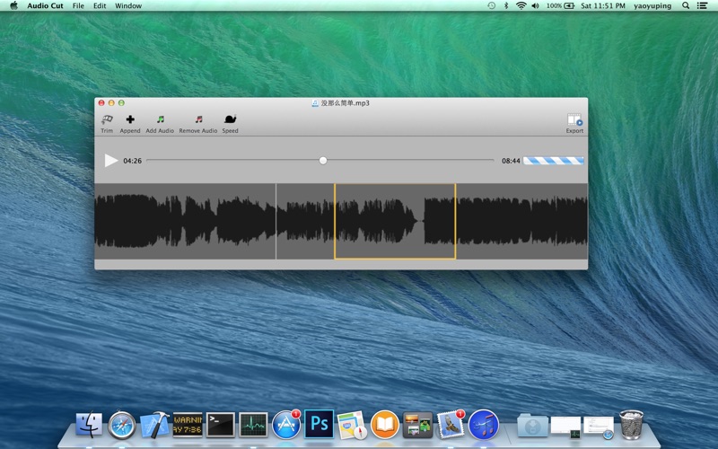This screenshot has width=718, height=449.
Task: Open Notification Center list icon
Action: pos(702,5)
